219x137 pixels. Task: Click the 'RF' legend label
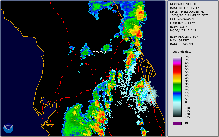coord(187,123)
